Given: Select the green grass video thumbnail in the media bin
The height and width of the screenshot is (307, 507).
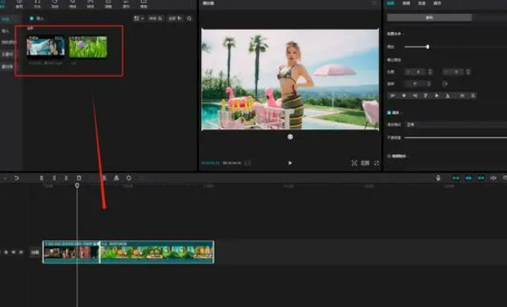Looking at the screenshot, I should pos(88,47).
